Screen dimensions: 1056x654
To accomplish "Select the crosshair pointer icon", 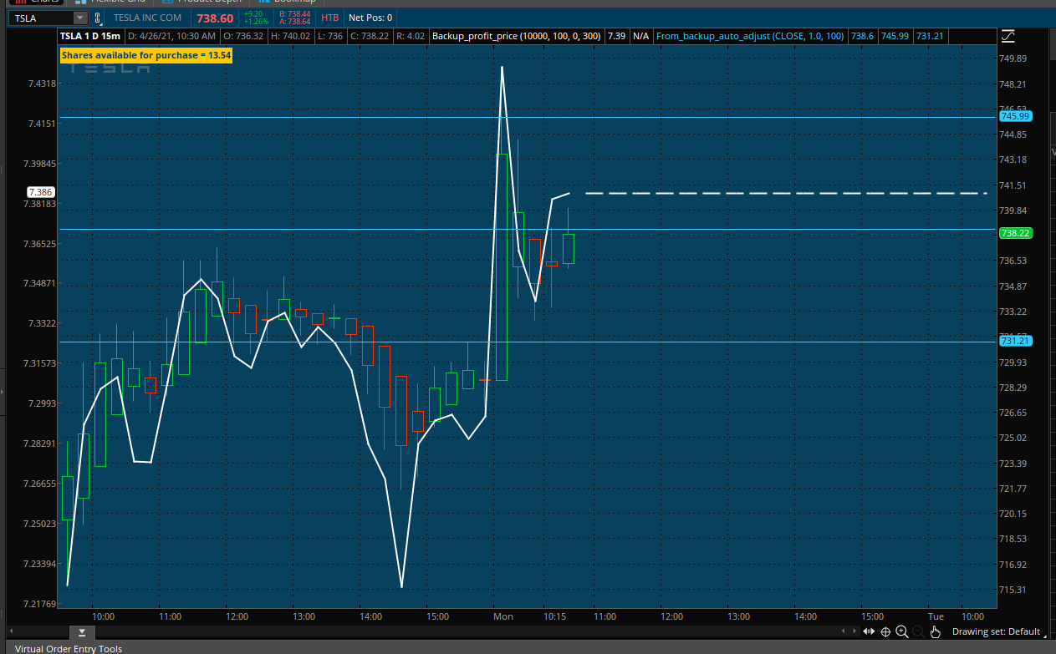I will pos(885,631).
